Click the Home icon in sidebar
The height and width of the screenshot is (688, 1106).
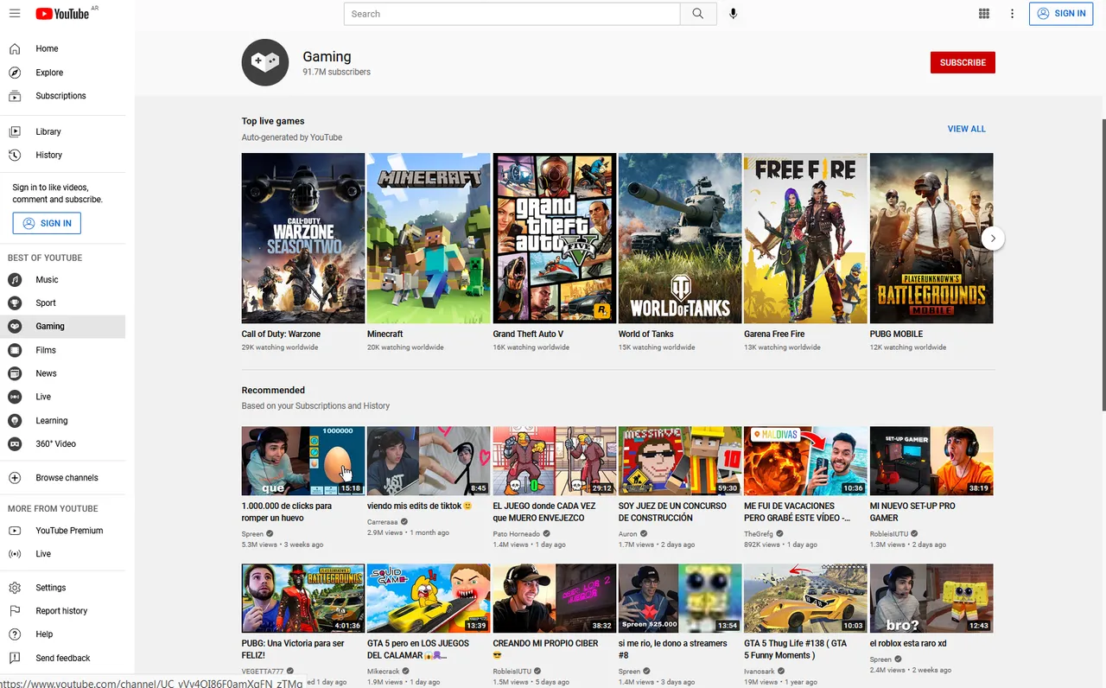click(15, 48)
